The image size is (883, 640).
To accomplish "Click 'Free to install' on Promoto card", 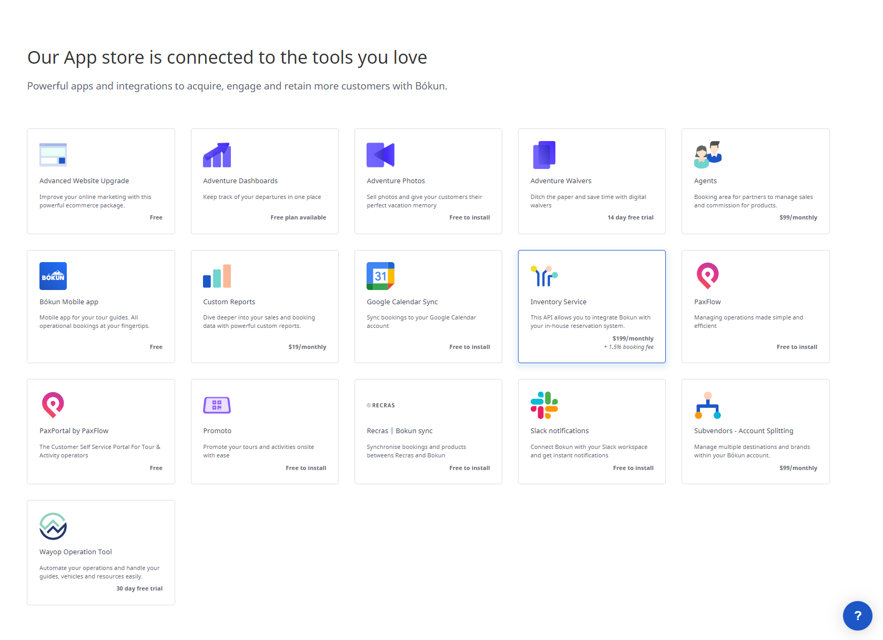I will pos(306,468).
